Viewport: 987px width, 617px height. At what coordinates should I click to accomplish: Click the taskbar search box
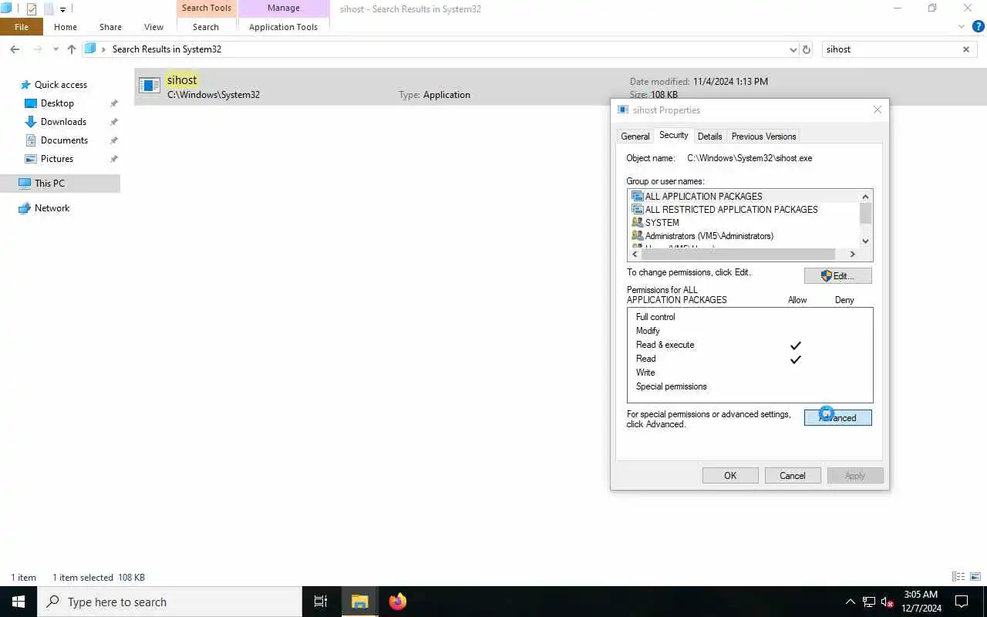170,602
